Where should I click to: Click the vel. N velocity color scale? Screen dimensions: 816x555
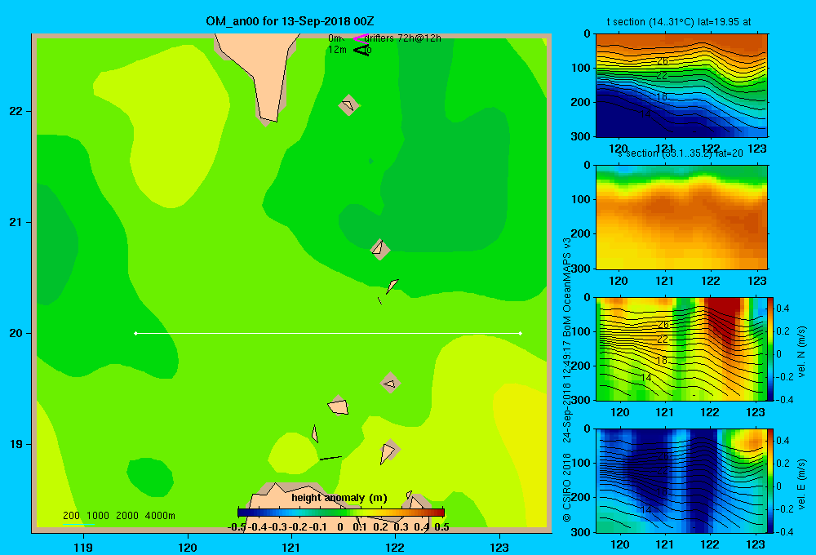coord(770,349)
